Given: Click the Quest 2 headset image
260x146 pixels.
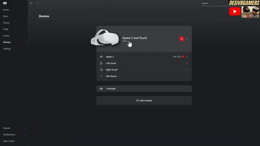Looking at the screenshot, I should coord(105,38).
